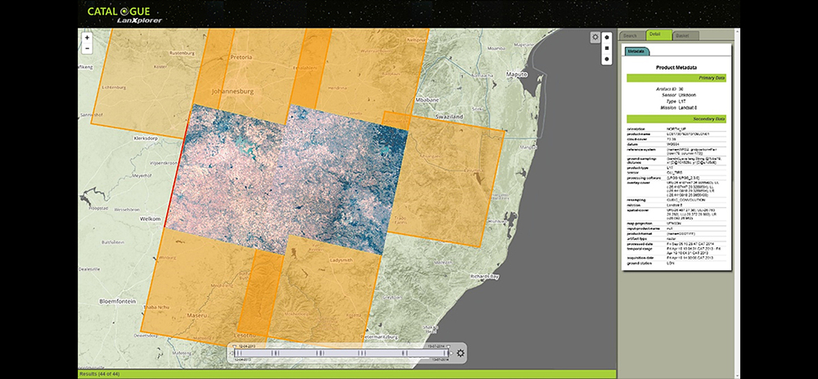Click the timeline end date handle
818x379 pixels.
(x=448, y=346)
